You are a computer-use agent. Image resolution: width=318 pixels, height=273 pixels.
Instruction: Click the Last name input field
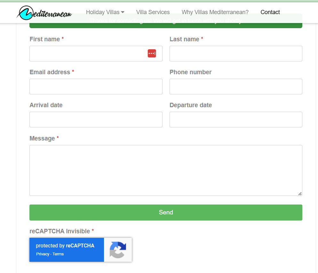click(x=236, y=53)
